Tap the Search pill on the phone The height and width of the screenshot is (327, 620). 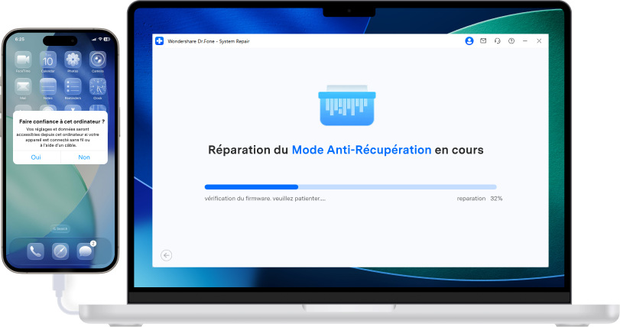(x=60, y=228)
